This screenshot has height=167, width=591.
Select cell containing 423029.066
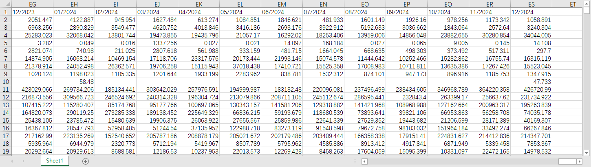click(32, 89)
